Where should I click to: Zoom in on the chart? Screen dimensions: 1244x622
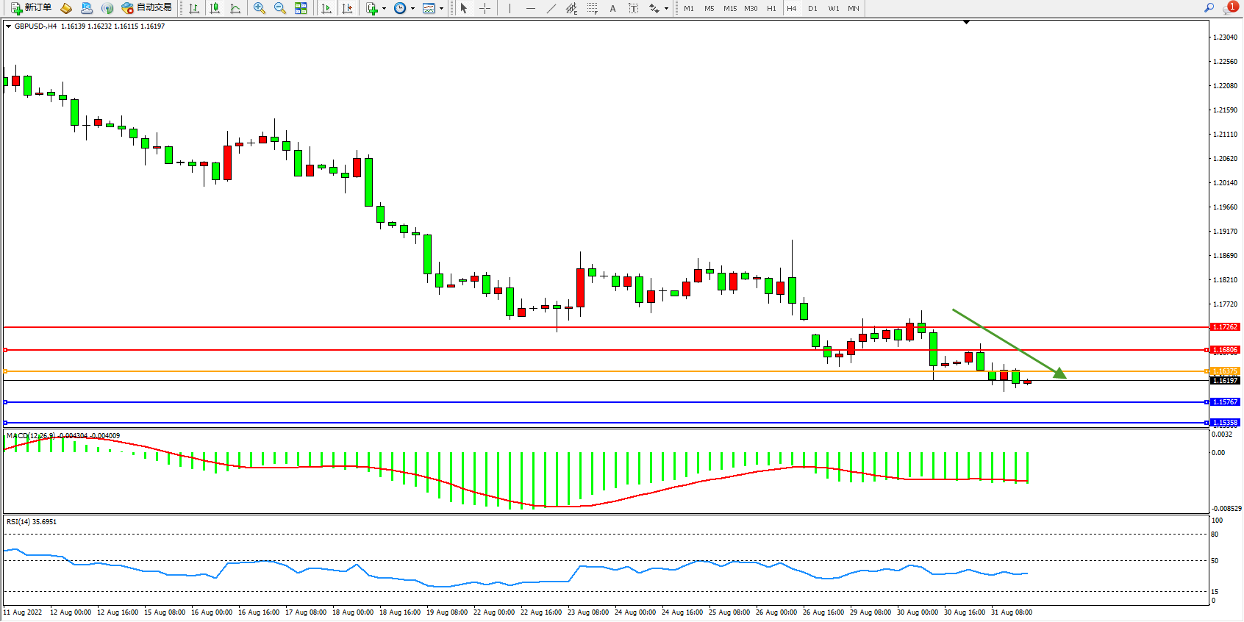click(x=259, y=8)
